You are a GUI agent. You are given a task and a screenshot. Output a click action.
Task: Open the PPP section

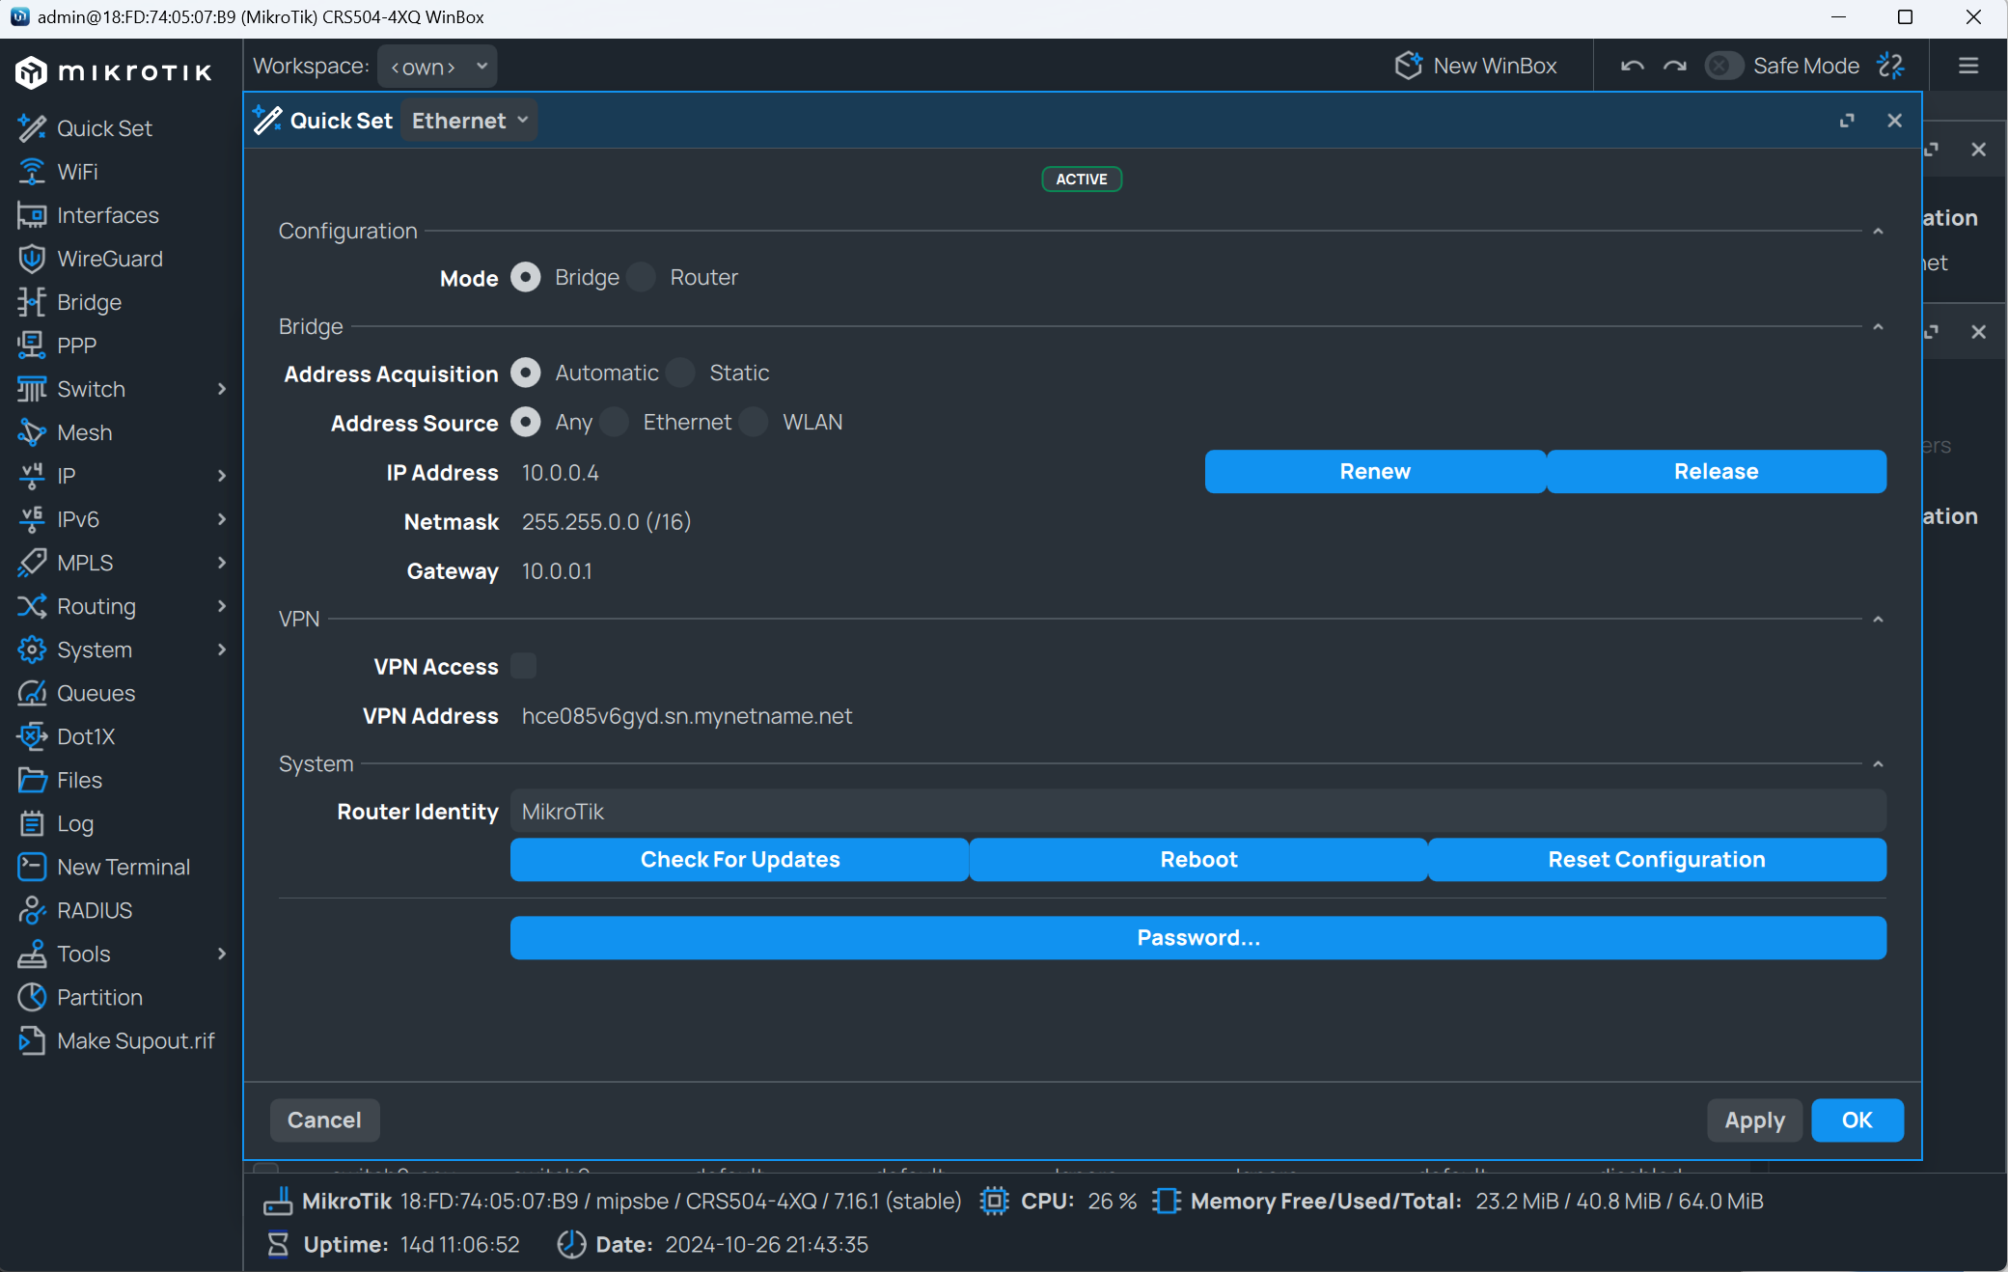(x=76, y=345)
